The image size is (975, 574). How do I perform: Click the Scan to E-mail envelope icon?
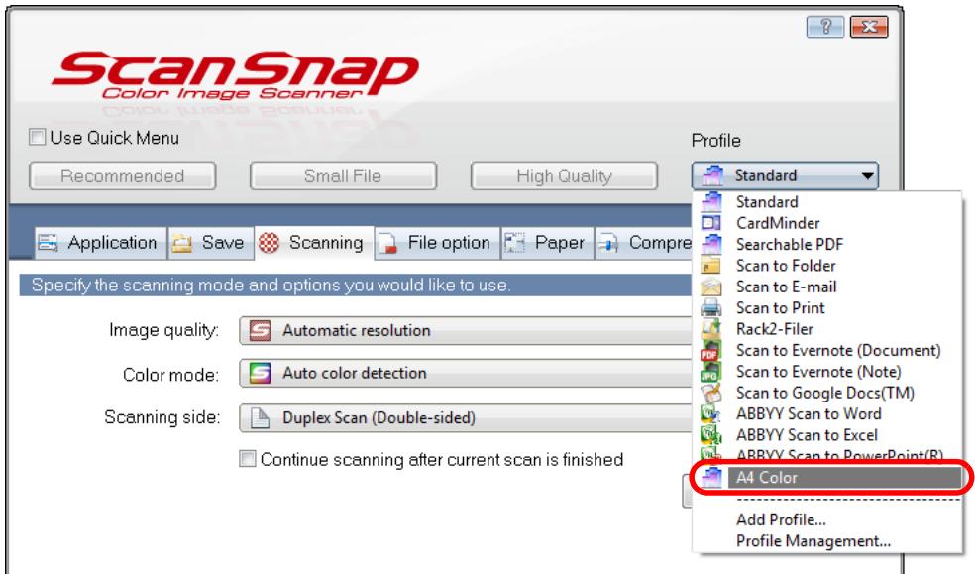[x=711, y=287]
